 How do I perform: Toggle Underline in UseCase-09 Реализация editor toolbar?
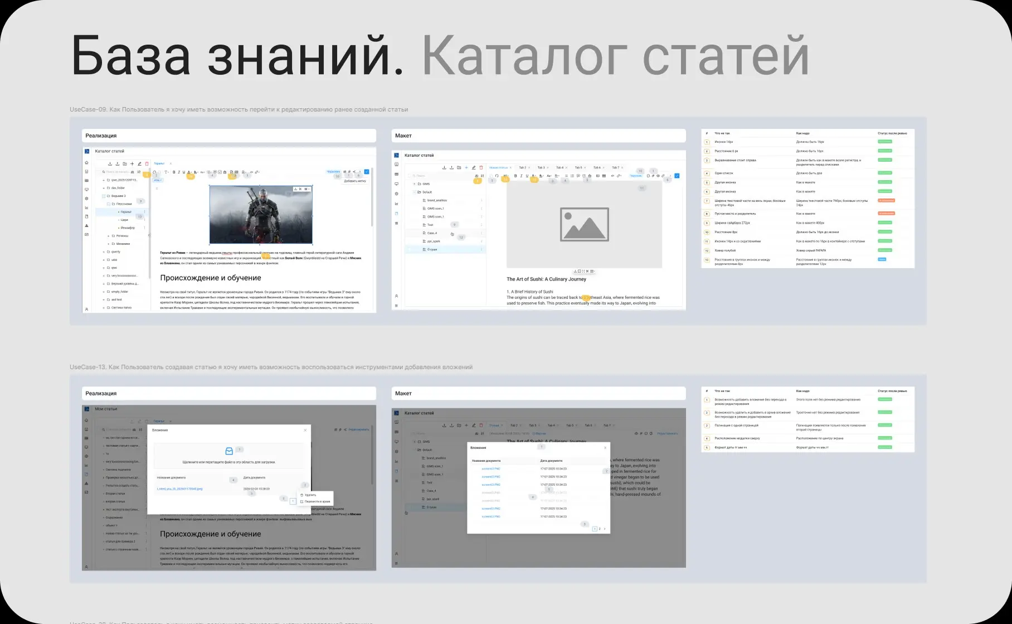[x=184, y=172]
